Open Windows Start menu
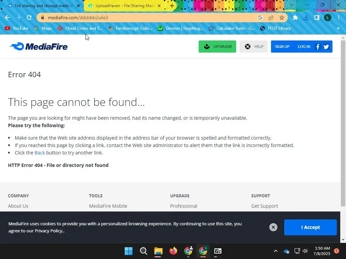This screenshot has width=346, height=259. pyautogui.click(x=129, y=251)
